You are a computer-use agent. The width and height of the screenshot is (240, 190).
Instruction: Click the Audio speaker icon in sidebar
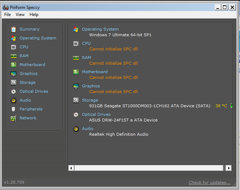14,101
